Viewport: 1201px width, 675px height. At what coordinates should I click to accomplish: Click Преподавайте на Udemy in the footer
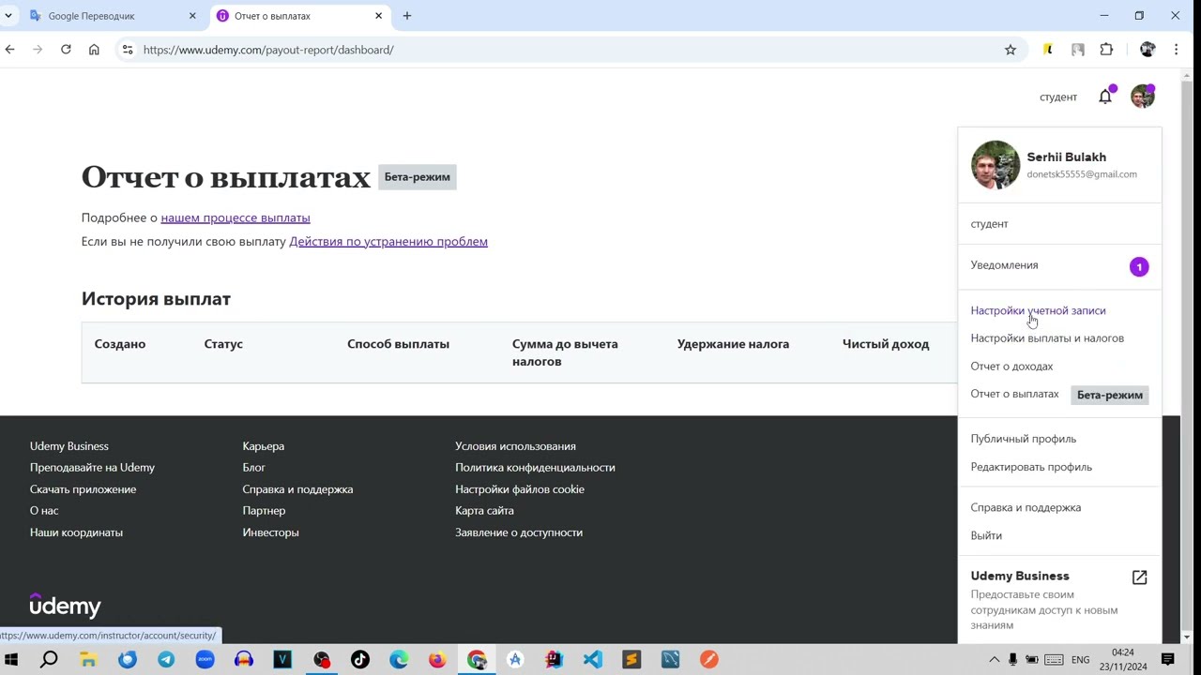coord(92,468)
